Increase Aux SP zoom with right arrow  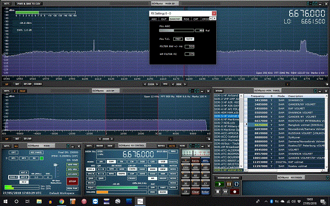coord(112,139)
